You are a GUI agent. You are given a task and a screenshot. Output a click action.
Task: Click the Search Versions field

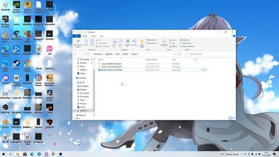click(209, 54)
